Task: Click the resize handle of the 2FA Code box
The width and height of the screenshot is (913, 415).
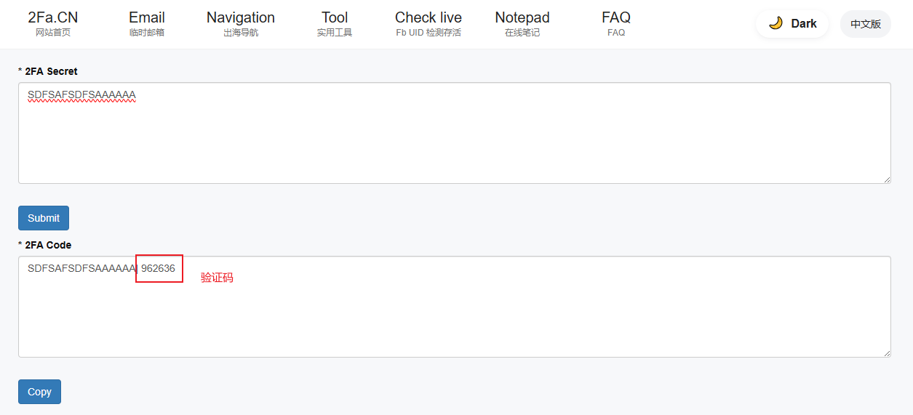Action: point(885,352)
